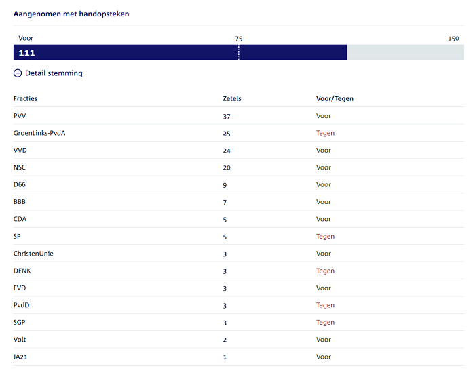
Task: Click the Tegen vote for SP
Action: (325, 237)
